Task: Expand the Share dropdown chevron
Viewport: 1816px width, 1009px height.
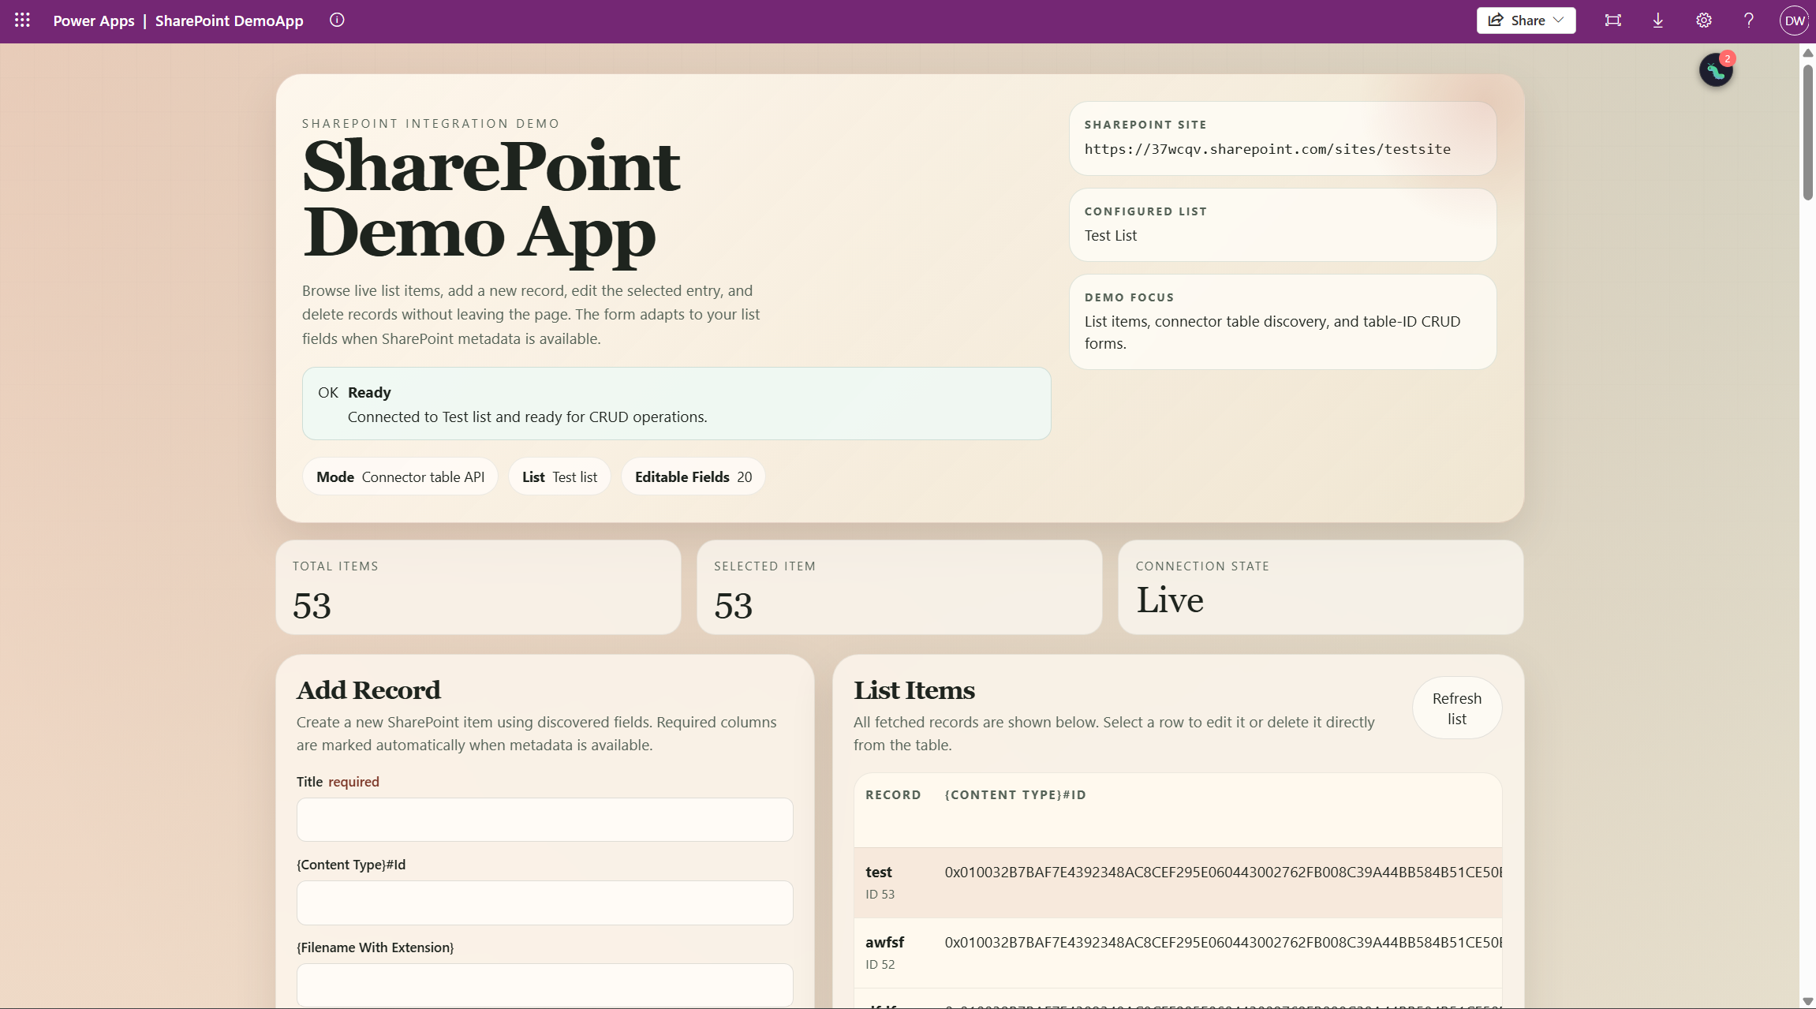Action: coord(1559,20)
